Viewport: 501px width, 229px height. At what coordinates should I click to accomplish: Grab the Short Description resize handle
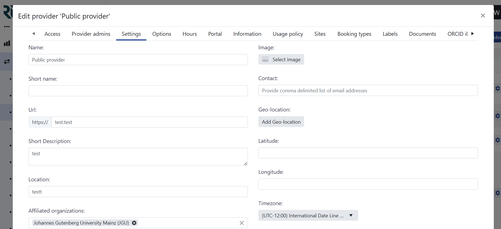246,164
